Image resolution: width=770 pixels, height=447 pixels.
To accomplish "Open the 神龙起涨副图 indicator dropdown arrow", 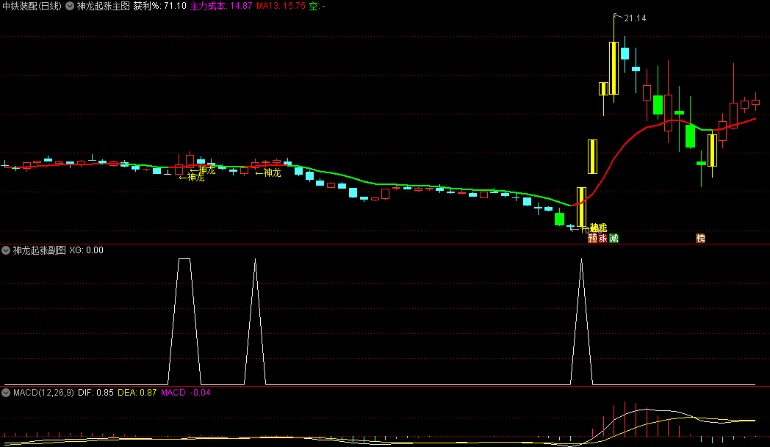I will 6,250.
